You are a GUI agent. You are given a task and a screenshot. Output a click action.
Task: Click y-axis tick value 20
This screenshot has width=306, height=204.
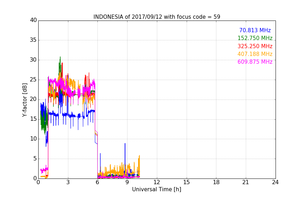pyautogui.click(x=33, y=99)
